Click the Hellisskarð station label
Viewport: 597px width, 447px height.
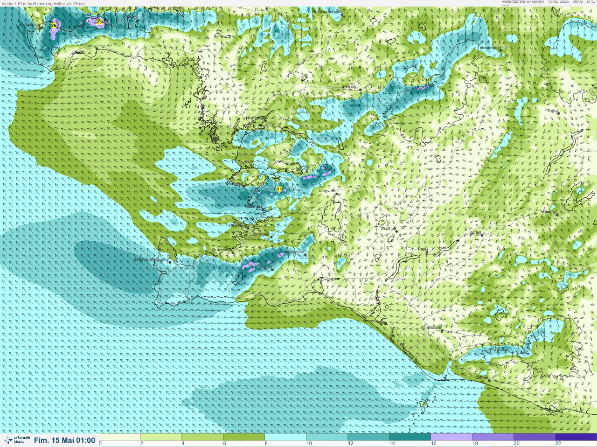pos(294,251)
